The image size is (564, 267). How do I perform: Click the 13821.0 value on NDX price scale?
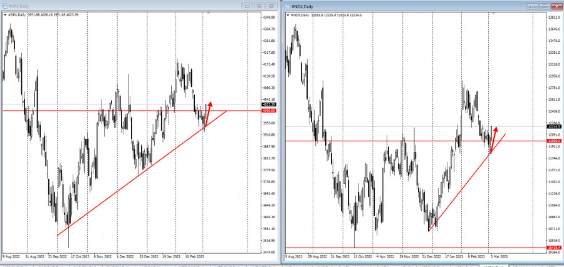pos(553,18)
